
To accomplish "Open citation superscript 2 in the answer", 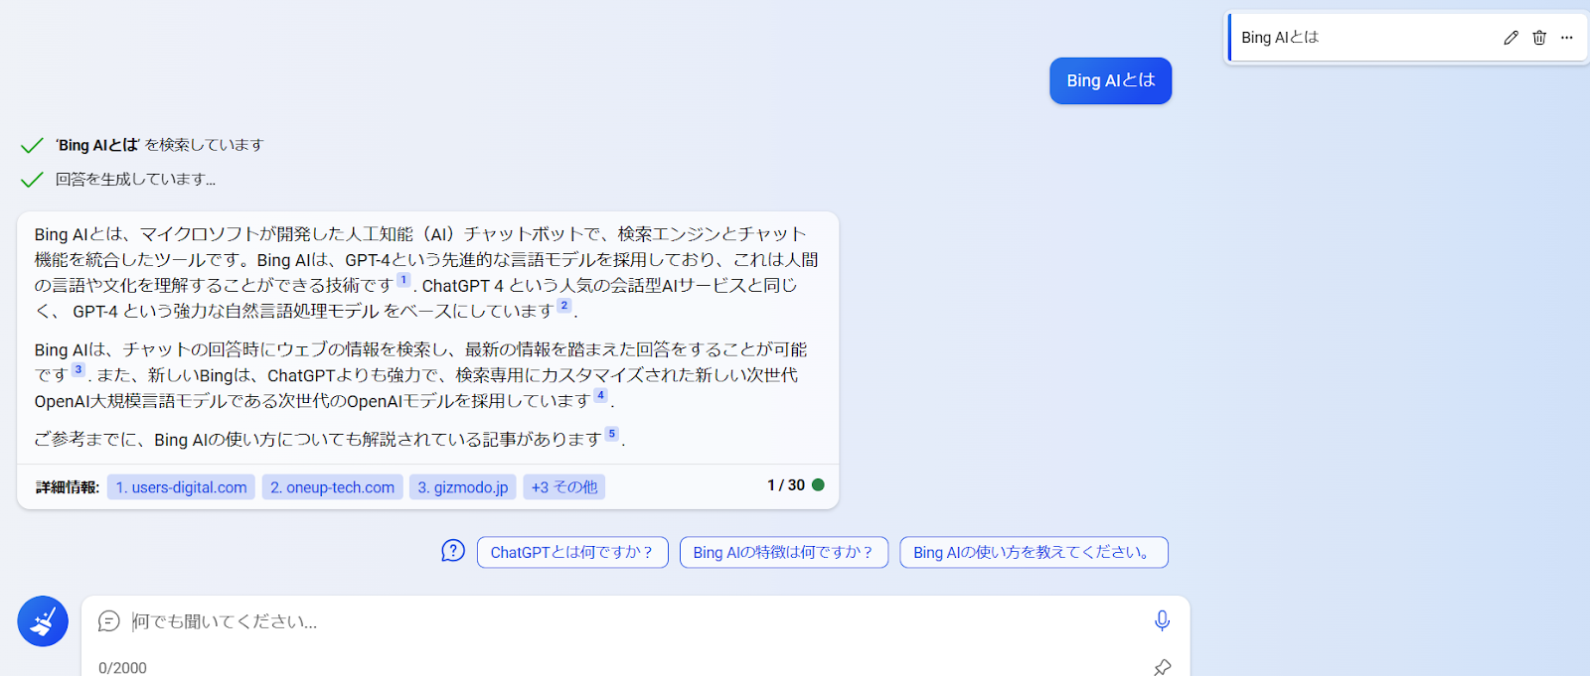I will (564, 306).
